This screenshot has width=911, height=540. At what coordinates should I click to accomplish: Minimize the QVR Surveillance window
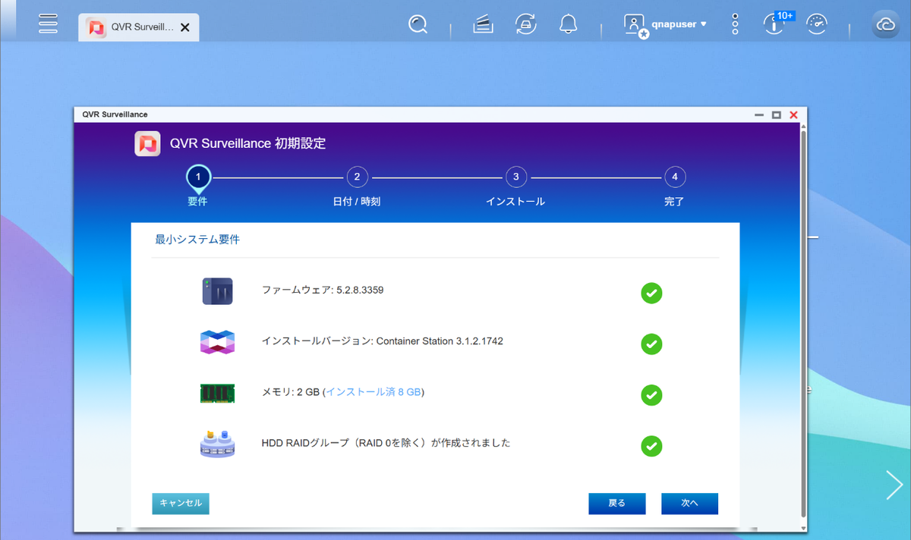pos(759,115)
